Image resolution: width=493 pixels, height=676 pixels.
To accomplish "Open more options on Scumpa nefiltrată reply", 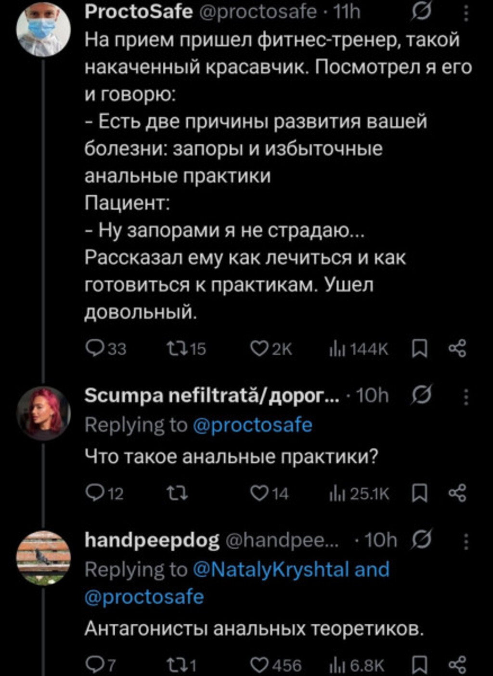I will point(466,396).
